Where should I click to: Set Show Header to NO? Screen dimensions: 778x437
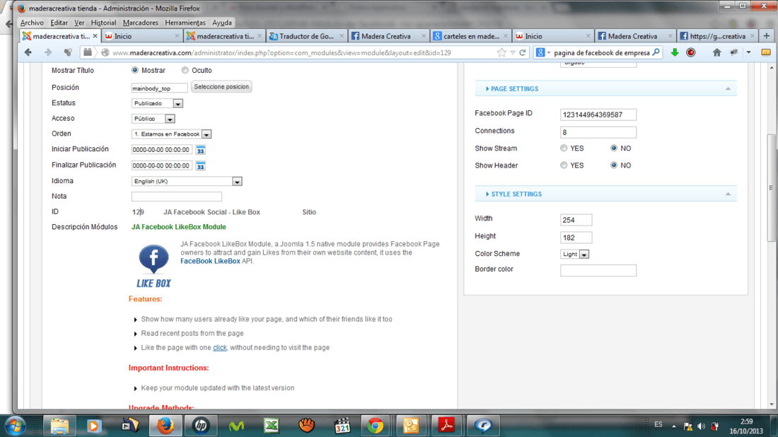pos(614,165)
